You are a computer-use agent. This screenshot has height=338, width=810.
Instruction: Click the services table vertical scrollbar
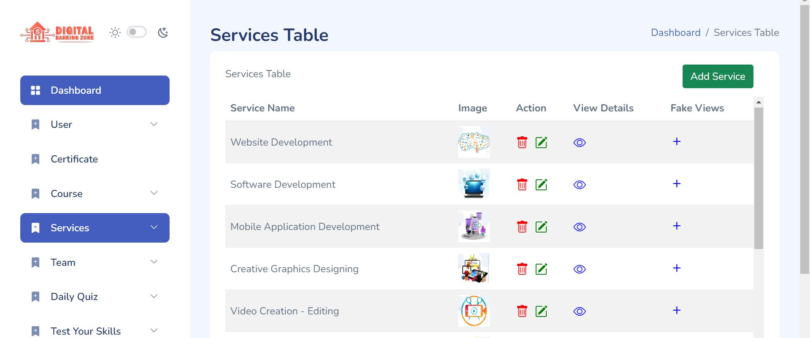(759, 177)
